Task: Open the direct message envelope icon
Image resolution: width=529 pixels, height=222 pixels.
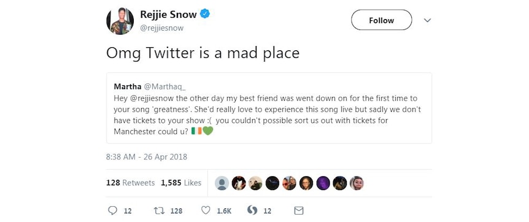Action: click(x=299, y=211)
